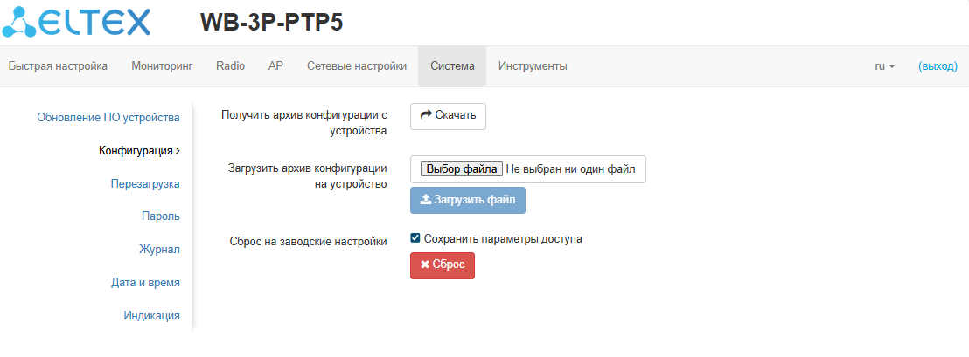
Task: Select the Система tab
Action: coord(452,66)
